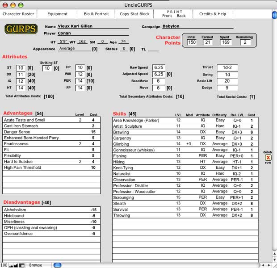Click the empty TL field
277x268 pixels.
coord(153,49)
